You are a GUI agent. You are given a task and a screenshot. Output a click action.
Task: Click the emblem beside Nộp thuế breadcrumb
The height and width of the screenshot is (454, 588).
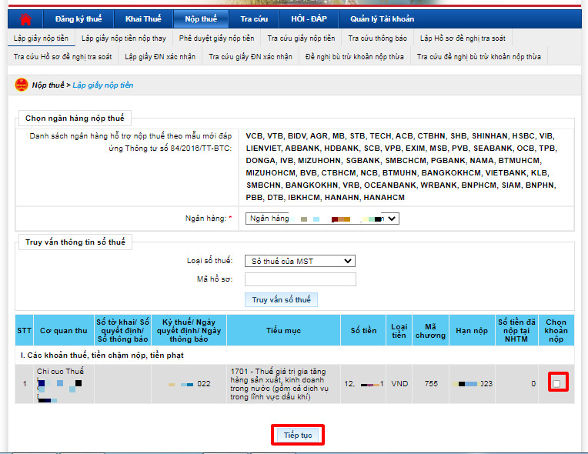22,85
